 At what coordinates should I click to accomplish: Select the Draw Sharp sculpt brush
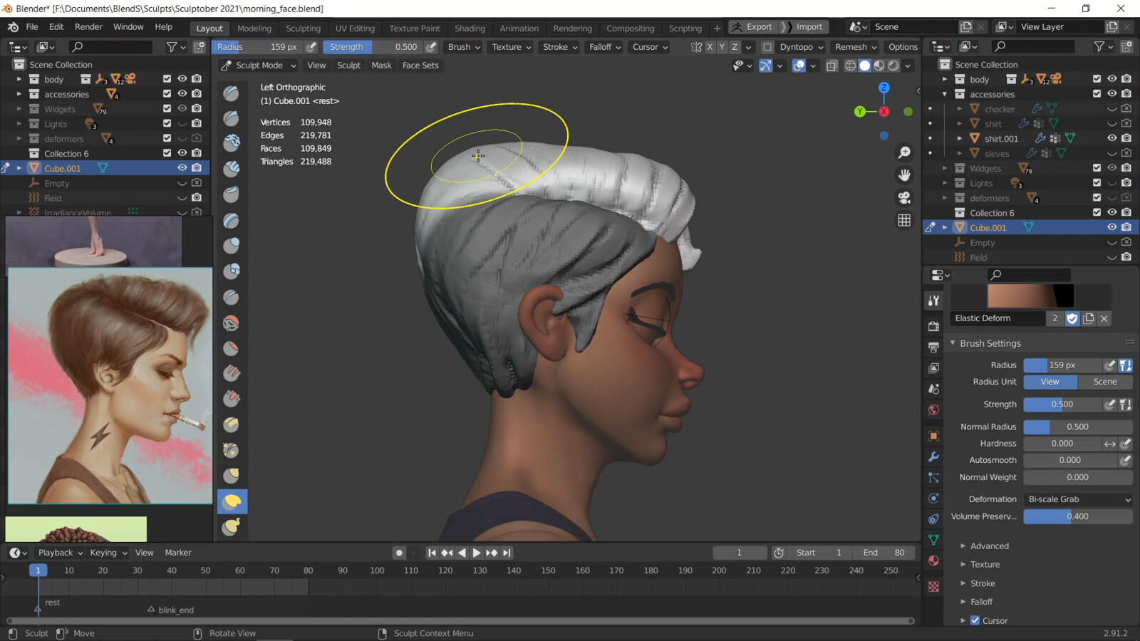coord(232,118)
